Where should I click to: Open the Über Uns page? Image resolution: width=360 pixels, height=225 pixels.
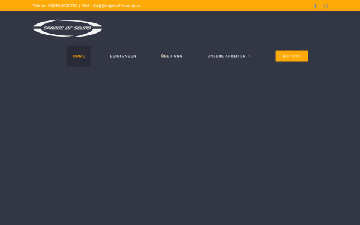(172, 56)
